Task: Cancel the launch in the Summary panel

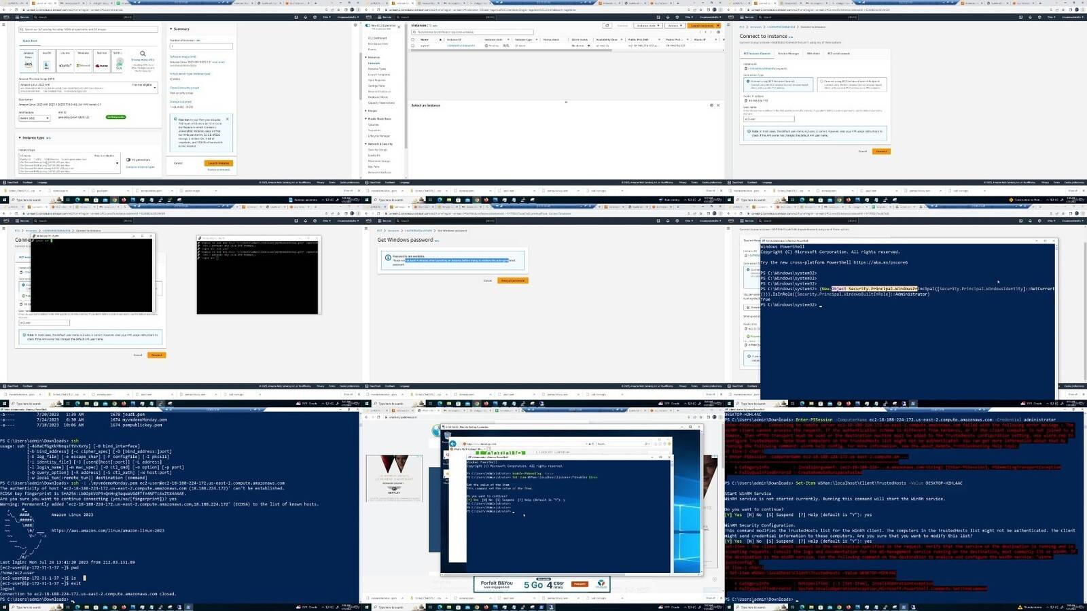Action: coord(178,163)
